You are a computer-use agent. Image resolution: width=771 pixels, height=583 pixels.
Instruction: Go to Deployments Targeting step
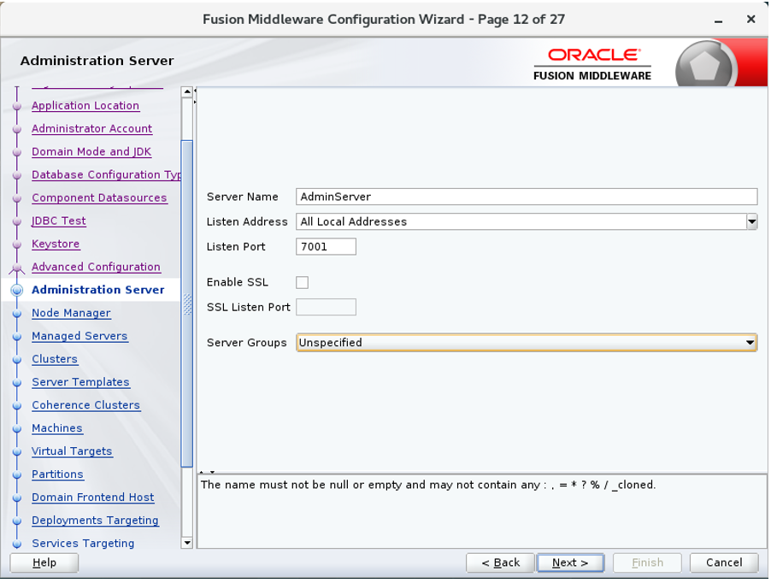pyautogui.click(x=95, y=521)
